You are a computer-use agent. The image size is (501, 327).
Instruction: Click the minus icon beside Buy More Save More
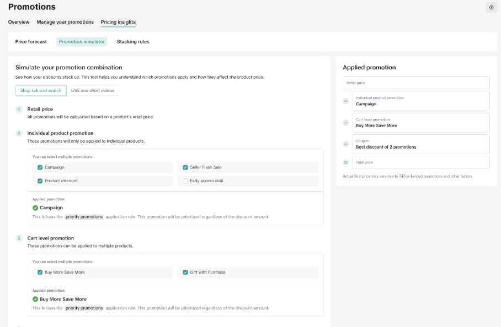coord(346,123)
